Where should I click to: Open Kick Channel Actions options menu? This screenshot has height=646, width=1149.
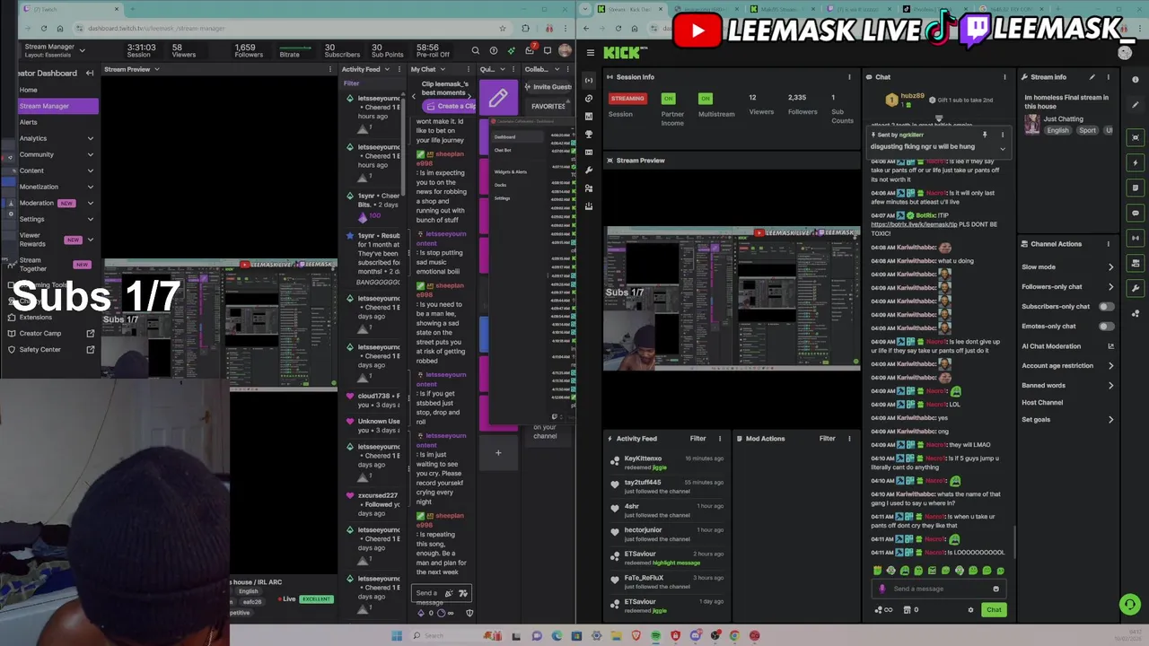(x=1108, y=244)
